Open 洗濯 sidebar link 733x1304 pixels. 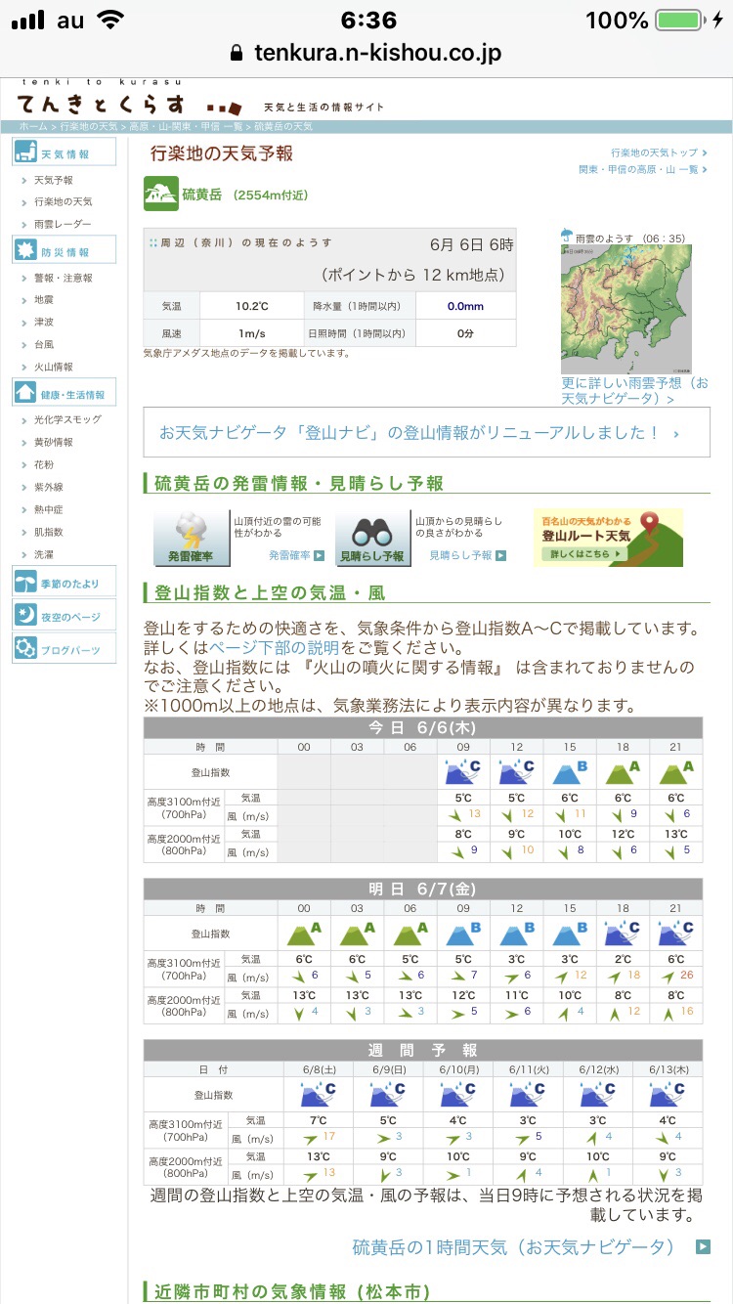tap(44, 554)
